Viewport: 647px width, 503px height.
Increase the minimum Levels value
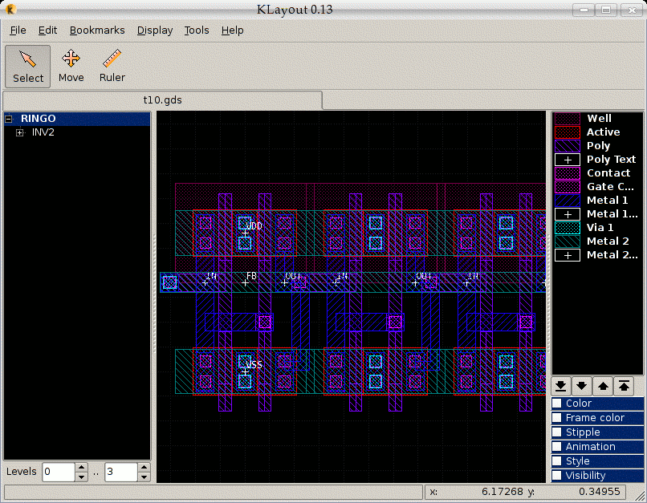point(81,468)
